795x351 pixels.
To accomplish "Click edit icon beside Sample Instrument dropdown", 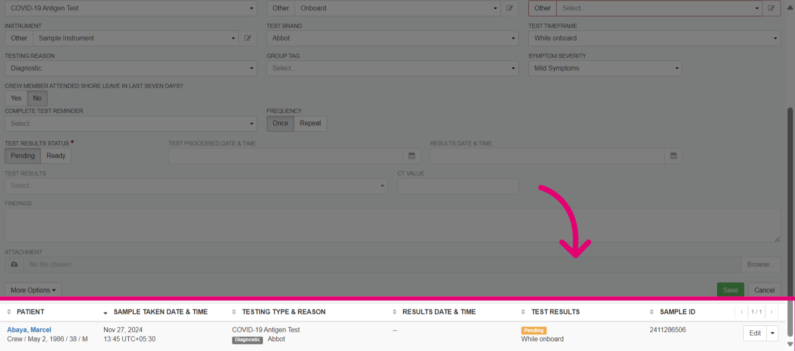I will 248,38.
